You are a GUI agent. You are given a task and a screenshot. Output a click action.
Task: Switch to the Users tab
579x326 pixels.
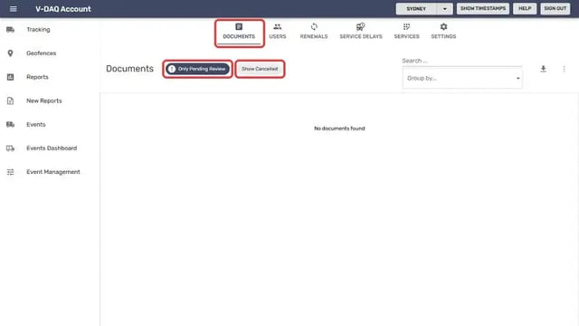point(278,32)
